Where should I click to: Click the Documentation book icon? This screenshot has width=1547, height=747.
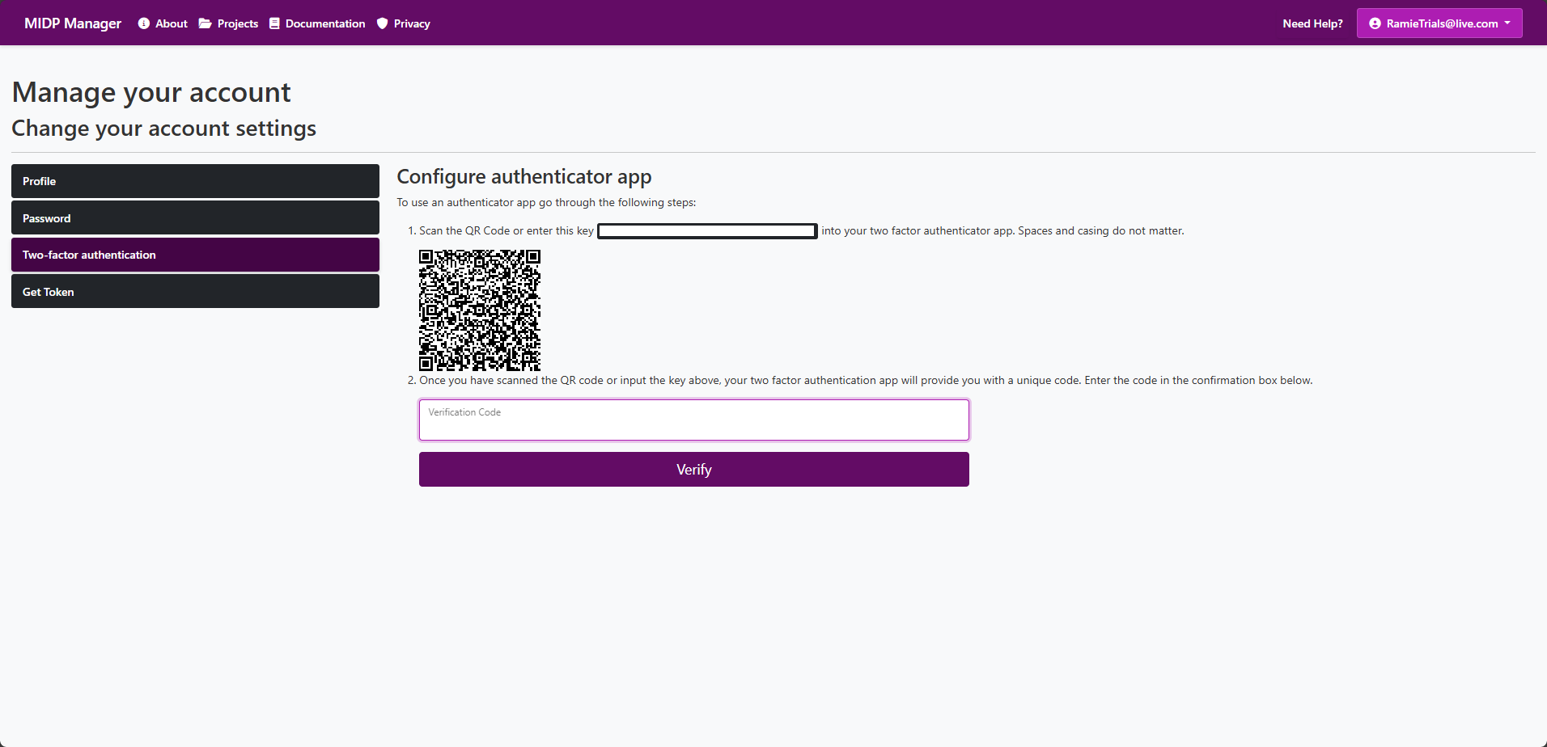(x=274, y=23)
